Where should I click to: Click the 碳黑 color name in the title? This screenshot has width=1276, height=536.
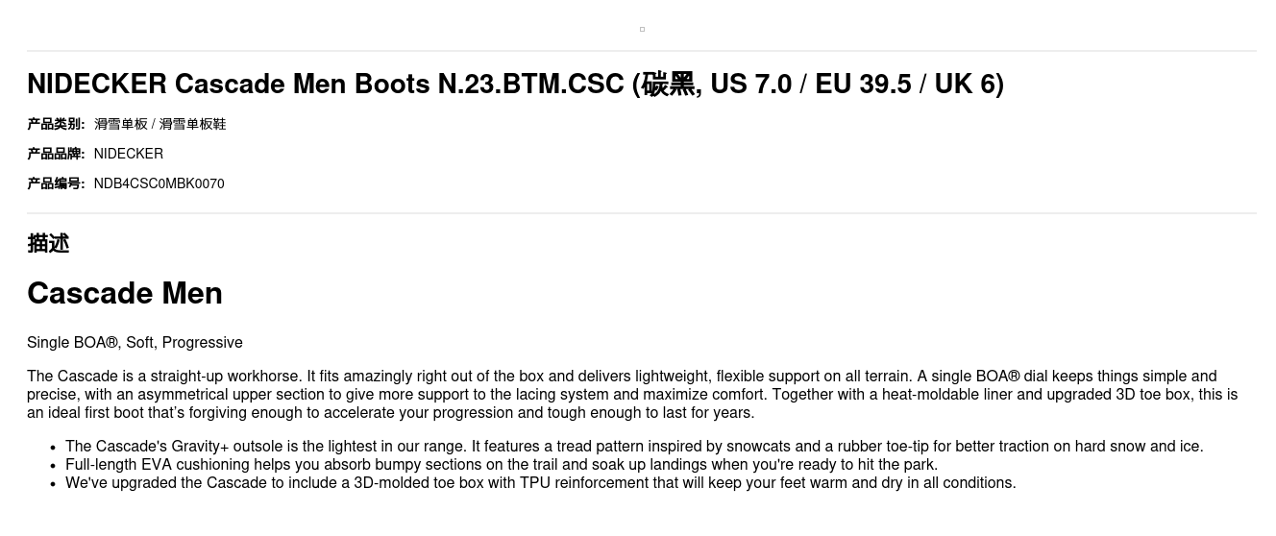coord(669,85)
